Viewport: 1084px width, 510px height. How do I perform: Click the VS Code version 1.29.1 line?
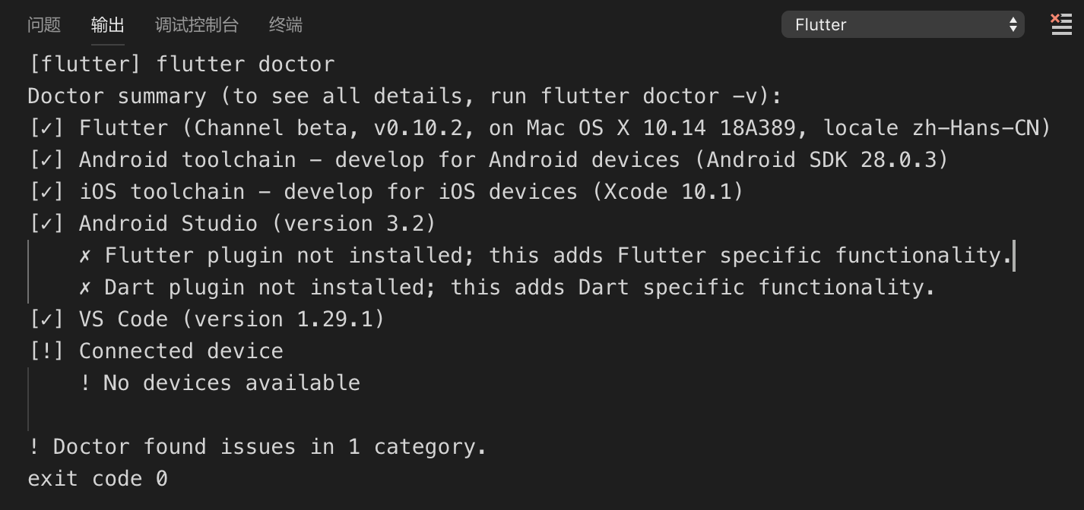tap(206, 319)
